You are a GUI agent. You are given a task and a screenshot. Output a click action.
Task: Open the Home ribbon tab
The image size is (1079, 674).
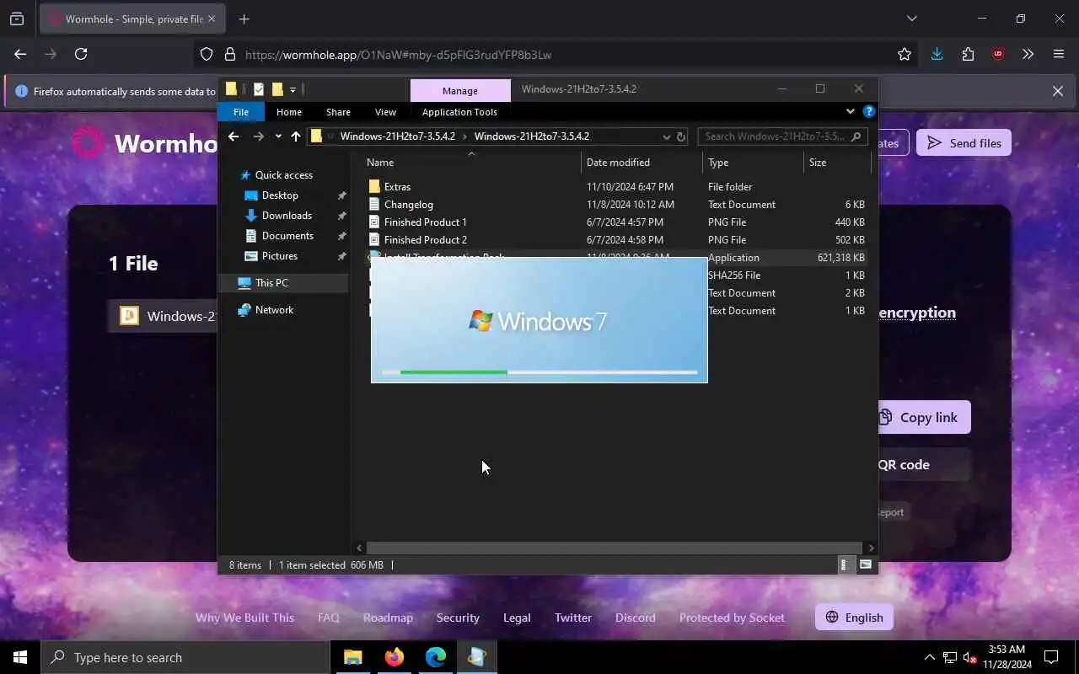(289, 111)
